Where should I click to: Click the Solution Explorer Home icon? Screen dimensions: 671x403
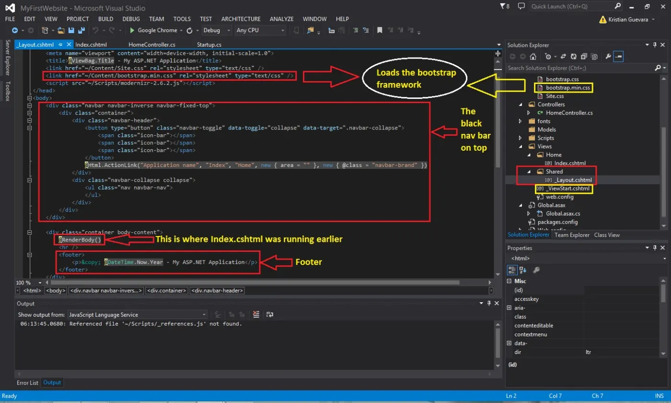(x=533, y=57)
